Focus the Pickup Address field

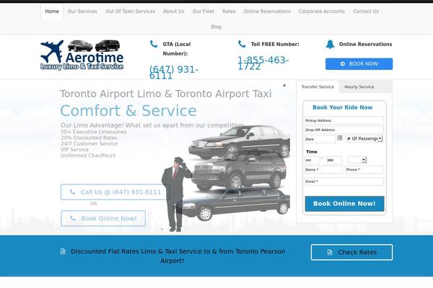pyautogui.click(x=344, y=120)
